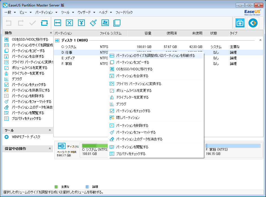Click the green 主要な legend swatch
This screenshot has height=197, width=266.
(x=56, y=187)
